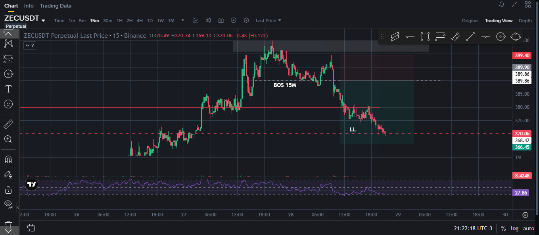Image resolution: width=539 pixels, height=235 pixels.
Task: Open the Fibonacci retracement tools
Action: tap(8, 59)
